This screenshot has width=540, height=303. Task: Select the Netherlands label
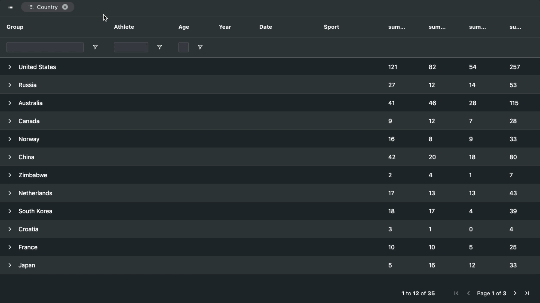(35, 193)
